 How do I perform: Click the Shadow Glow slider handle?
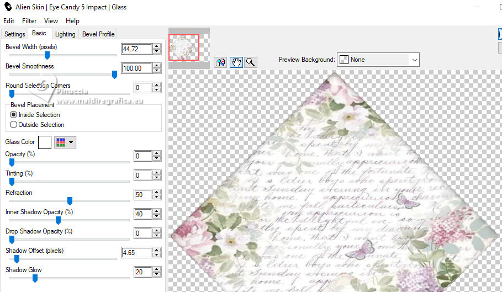click(x=35, y=278)
